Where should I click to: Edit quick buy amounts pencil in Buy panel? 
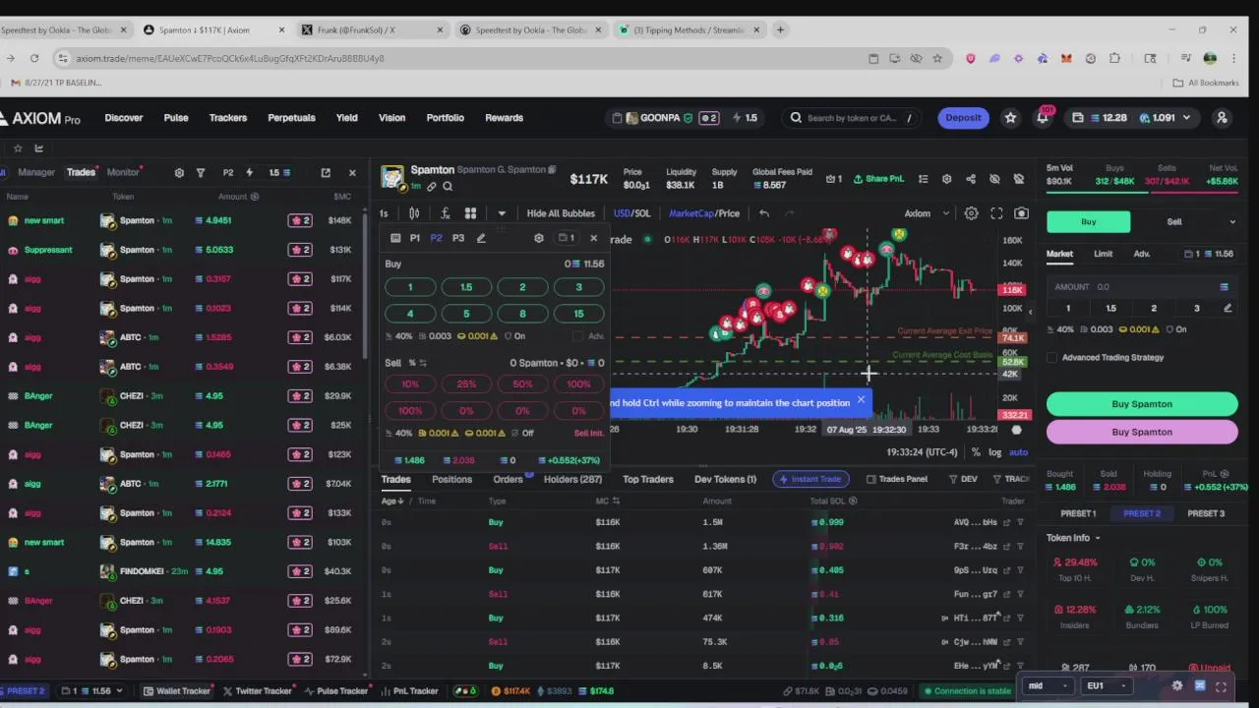[x=1228, y=309]
